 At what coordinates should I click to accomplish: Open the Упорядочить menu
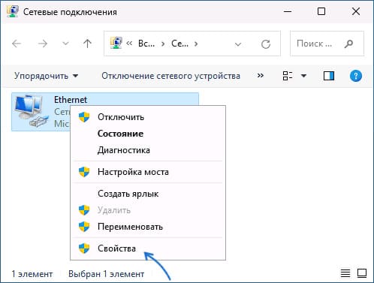click(x=47, y=76)
